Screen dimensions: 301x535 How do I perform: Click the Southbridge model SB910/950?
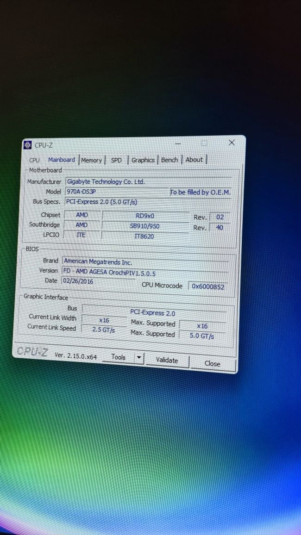(x=145, y=226)
